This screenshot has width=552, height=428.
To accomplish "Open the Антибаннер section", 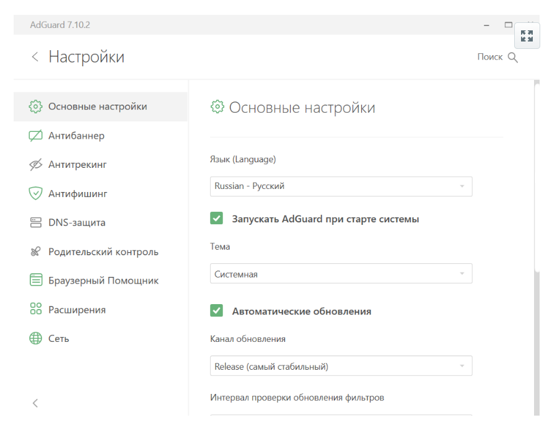I will click(100, 136).
